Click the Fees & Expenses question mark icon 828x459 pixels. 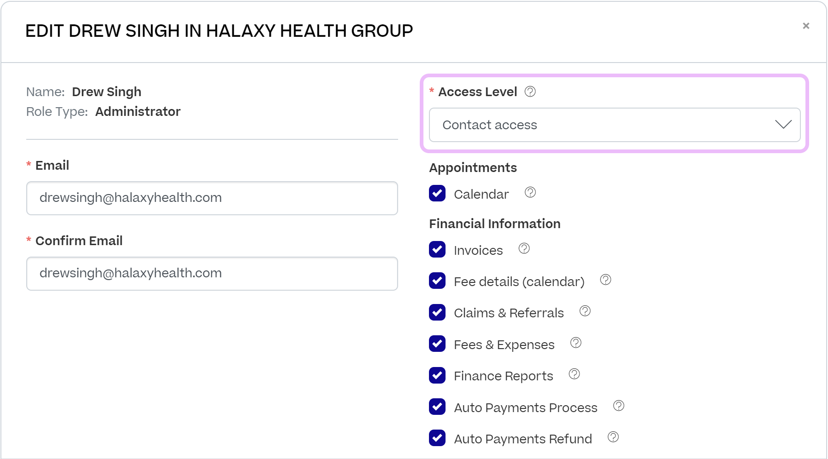[x=575, y=342]
